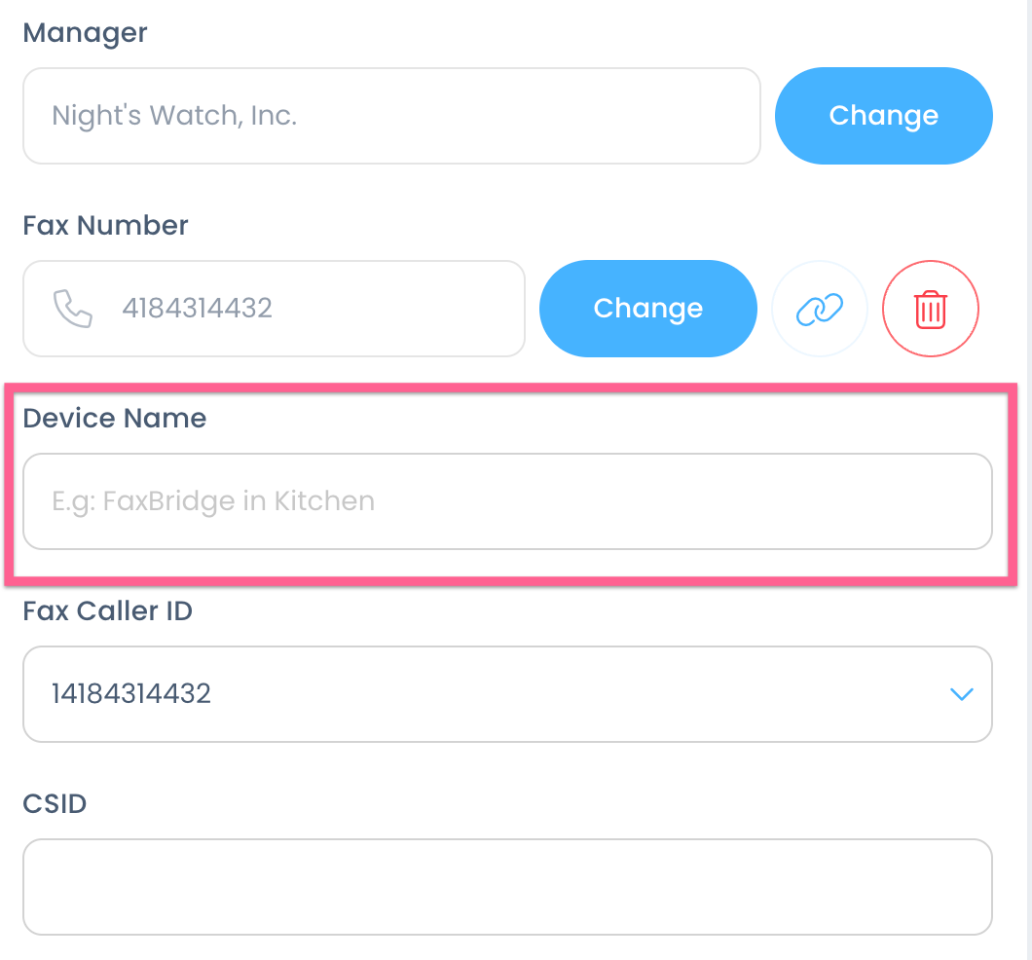Click the placeholder text E.g: FaxBridge in Kitchen
Screen dimensions: 1032x960
tap(213, 501)
